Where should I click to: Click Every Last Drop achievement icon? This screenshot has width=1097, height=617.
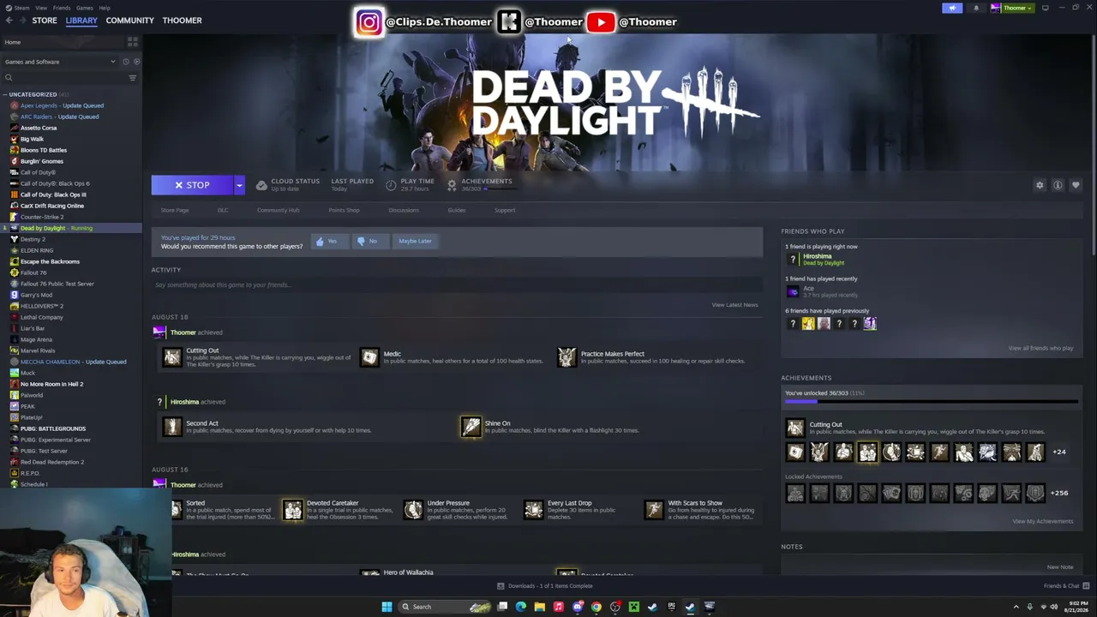(533, 510)
